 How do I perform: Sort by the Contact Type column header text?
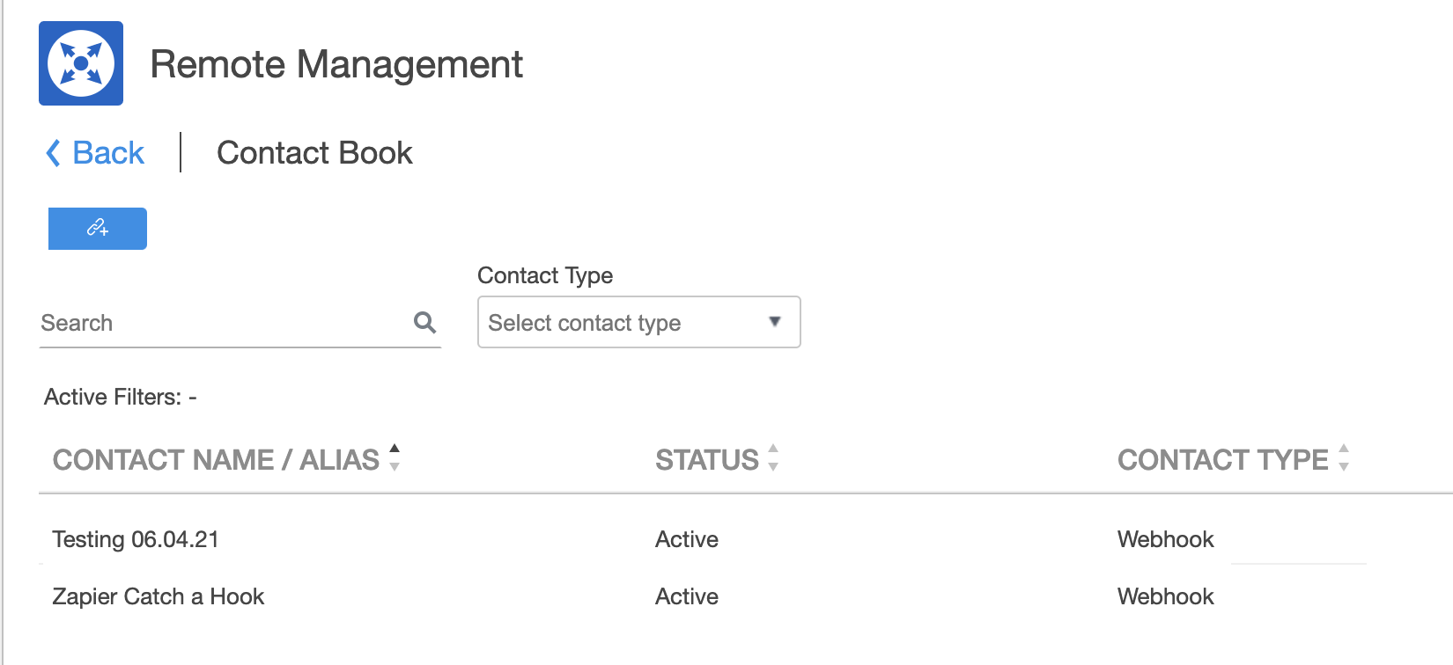click(x=1222, y=460)
